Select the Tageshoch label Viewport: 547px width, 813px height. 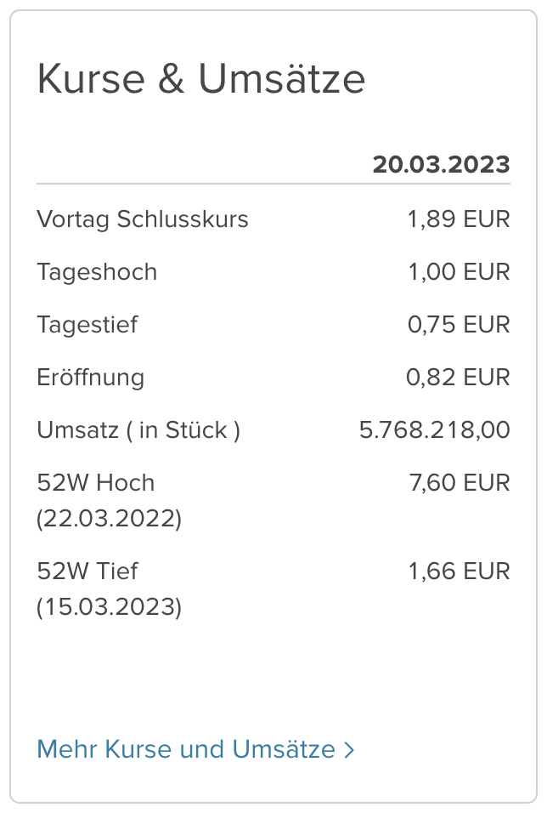click(96, 271)
